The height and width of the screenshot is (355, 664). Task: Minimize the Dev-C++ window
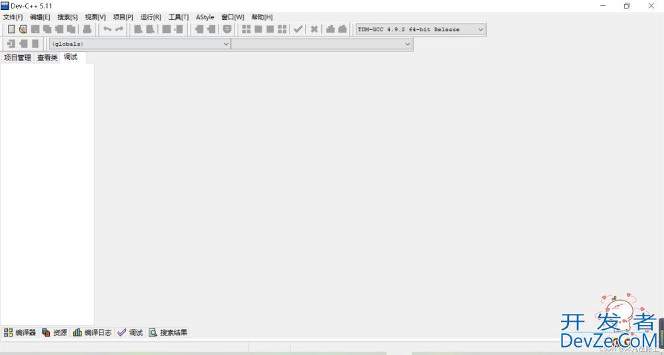tap(603, 6)
